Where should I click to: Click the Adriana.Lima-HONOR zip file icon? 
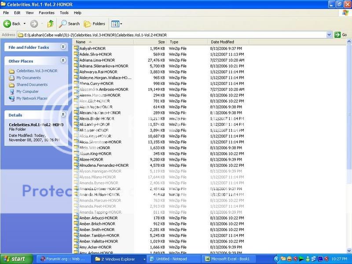pos(76,60)
